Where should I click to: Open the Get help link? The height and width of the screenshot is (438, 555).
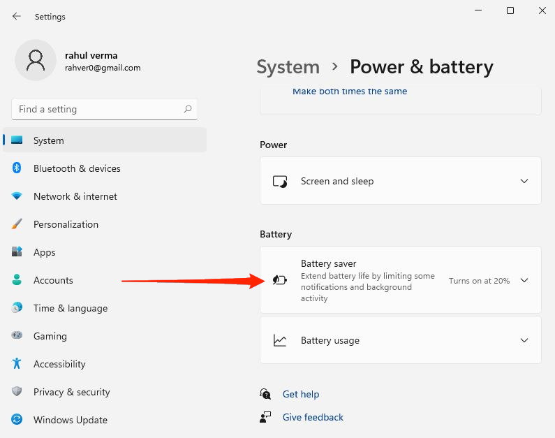coord(301,394)
